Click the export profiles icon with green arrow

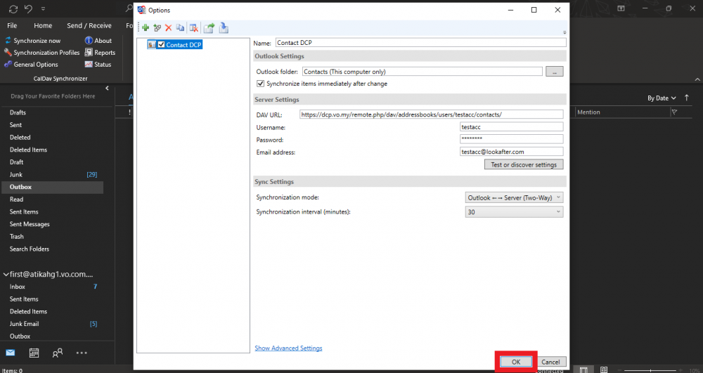coord(209,28)
